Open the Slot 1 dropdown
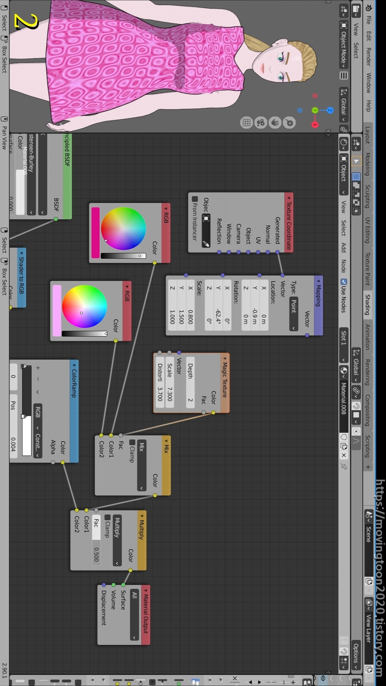386x686 pixels. coord(343,346)
